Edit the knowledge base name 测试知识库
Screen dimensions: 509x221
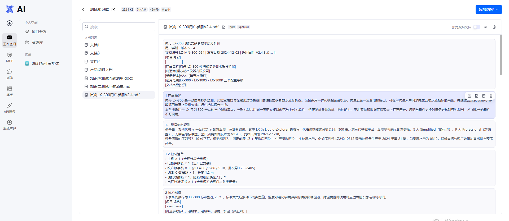click(x=113, y=10)
